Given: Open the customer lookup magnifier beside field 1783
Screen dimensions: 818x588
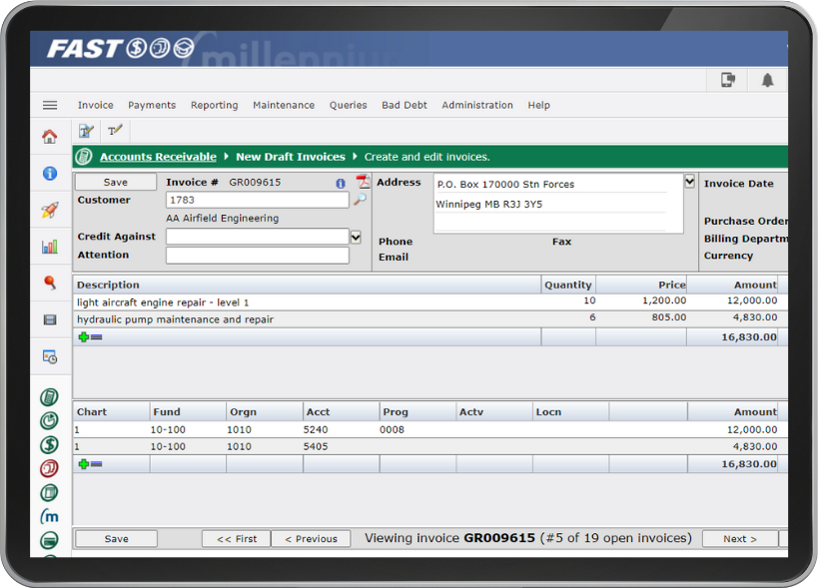Looking at the screenshot, I should [x=360, y=199].
